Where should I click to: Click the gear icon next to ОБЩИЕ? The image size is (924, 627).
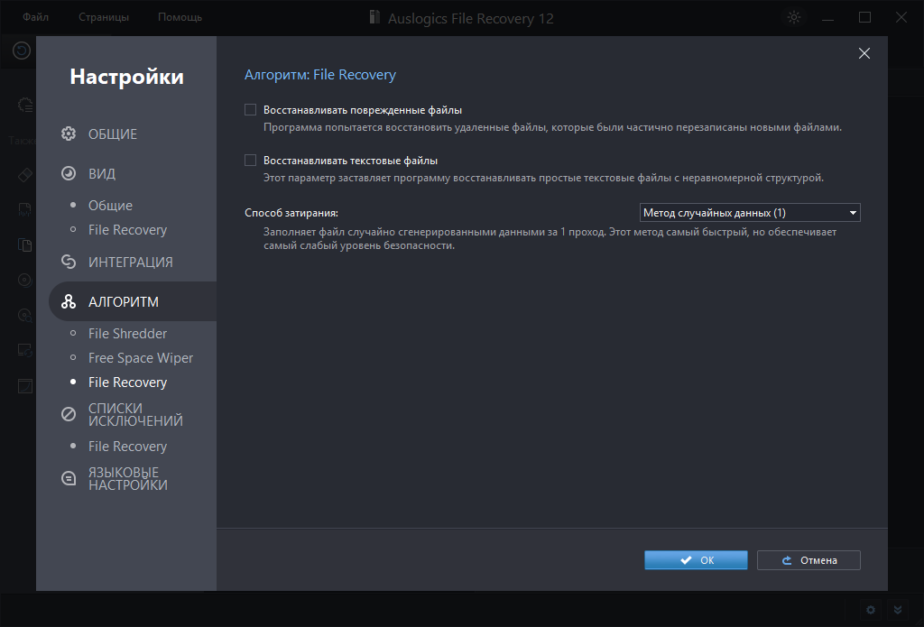(69, 134)
